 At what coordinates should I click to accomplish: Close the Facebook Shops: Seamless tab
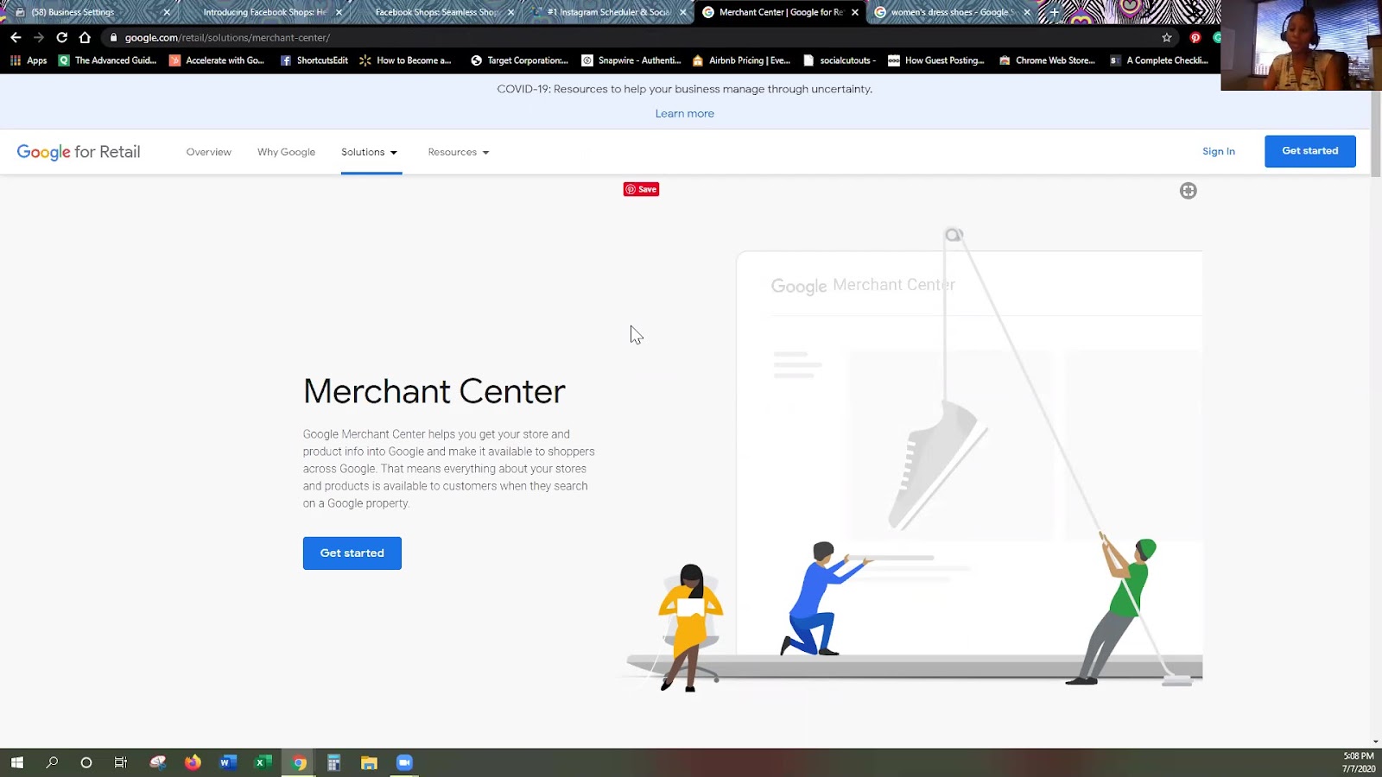coord(510,12)
